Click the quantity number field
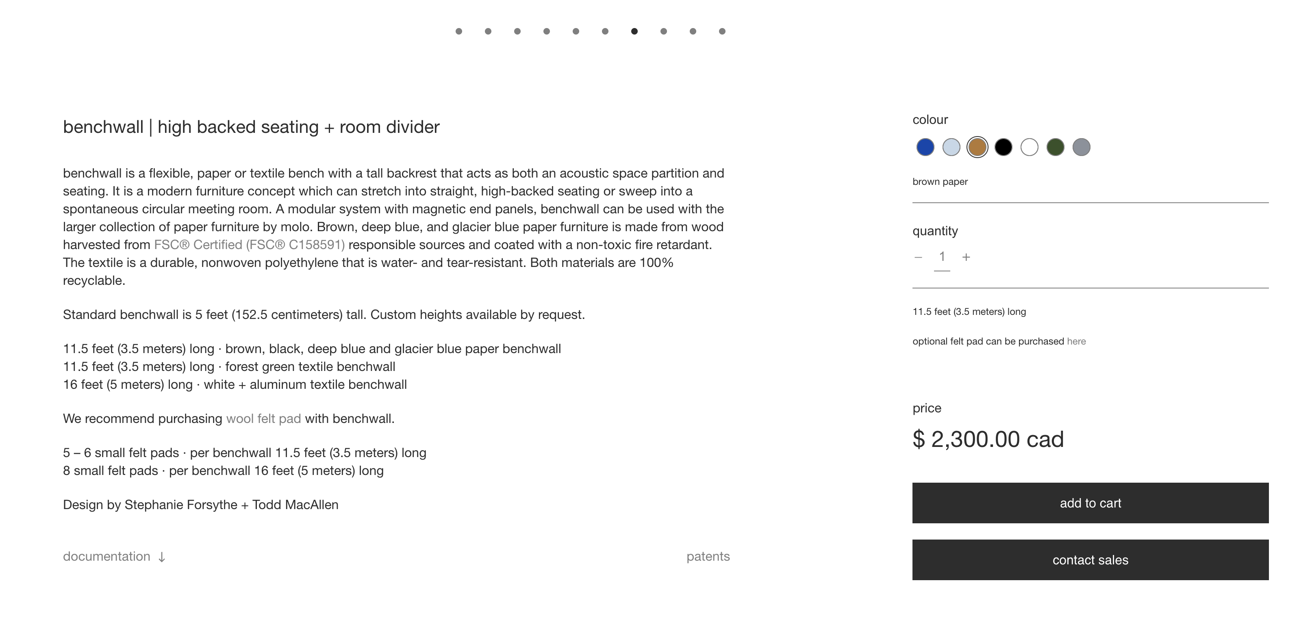This screenshot has width=1299, height=633. click(942, 258)
